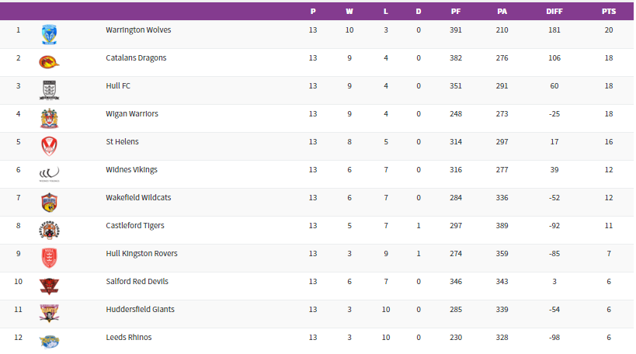Click the Wakefield Wildcats club logo

tap(49, 202)
